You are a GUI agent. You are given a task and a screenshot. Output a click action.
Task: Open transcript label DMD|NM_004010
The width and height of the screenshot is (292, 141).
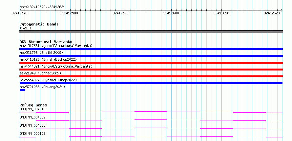pos(32,109)
